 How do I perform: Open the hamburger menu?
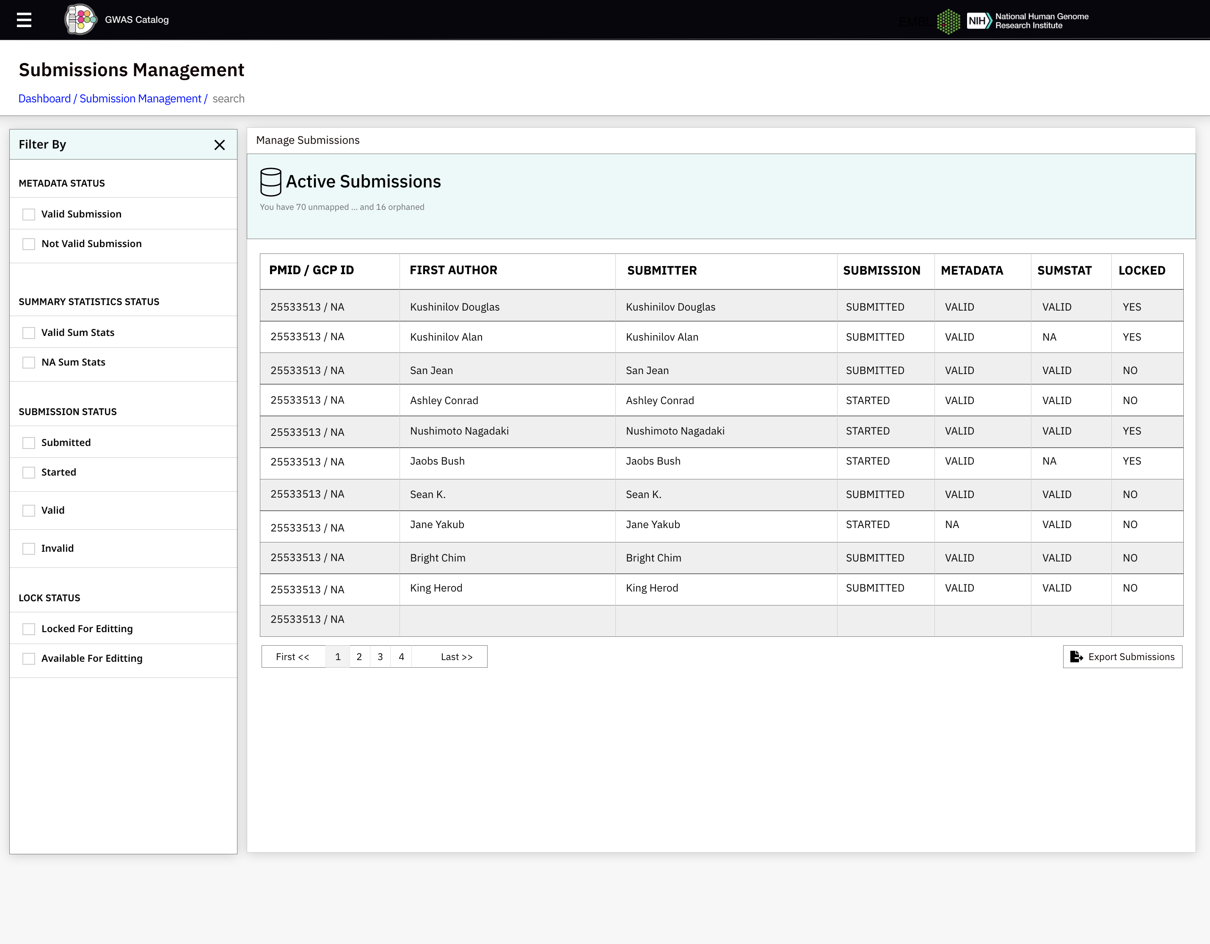click(24, 20)
